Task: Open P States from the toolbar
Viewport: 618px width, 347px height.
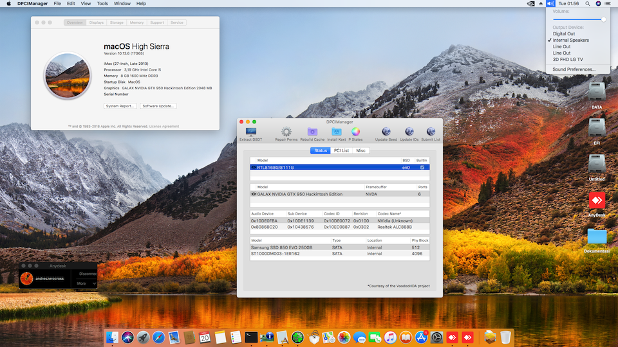Action: 355,132
